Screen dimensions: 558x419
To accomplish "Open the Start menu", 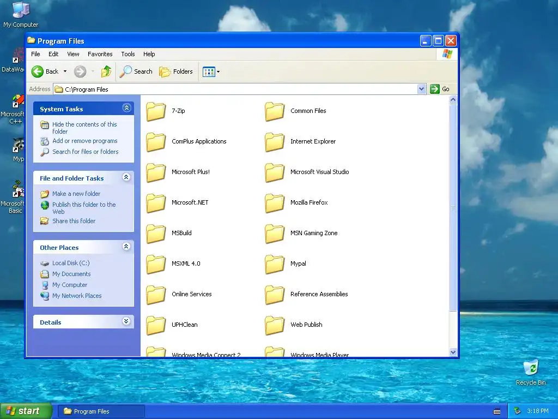I will [x=26, y=411].
